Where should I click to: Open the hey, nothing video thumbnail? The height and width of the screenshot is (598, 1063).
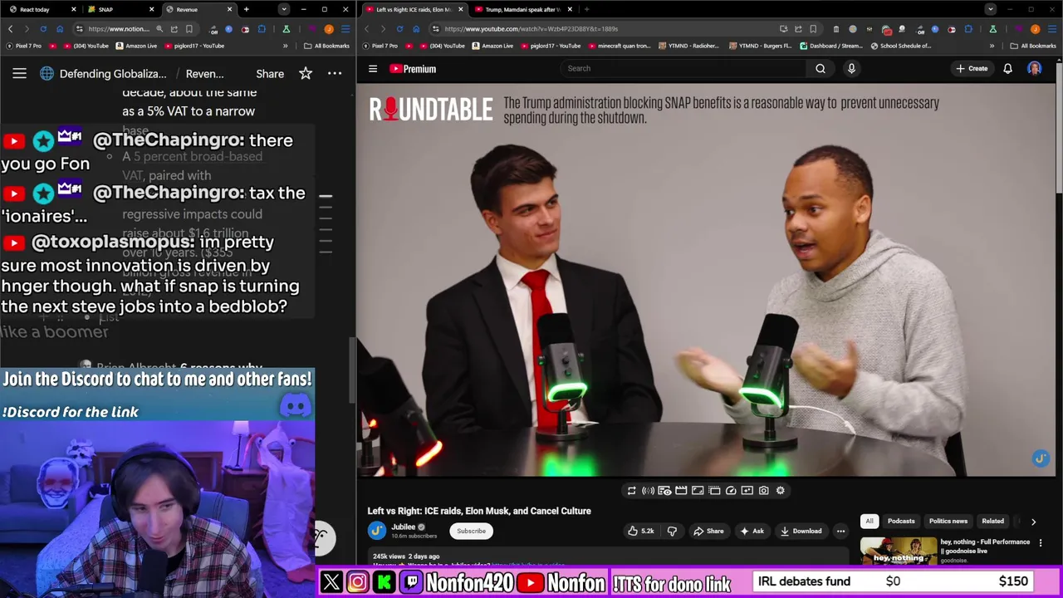point(898,551)
